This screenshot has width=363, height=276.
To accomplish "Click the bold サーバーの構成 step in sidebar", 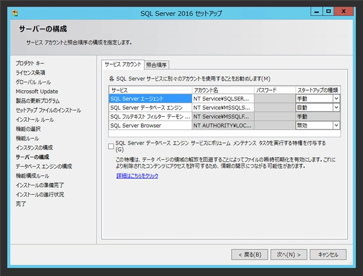I will 32,157.
